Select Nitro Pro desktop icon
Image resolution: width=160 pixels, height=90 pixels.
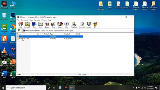[x=4, y=39]
